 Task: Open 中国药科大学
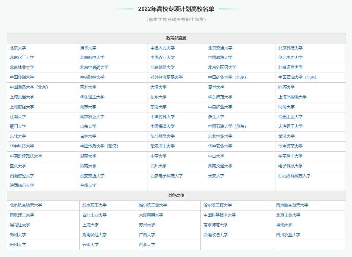[x=162, y=117]
